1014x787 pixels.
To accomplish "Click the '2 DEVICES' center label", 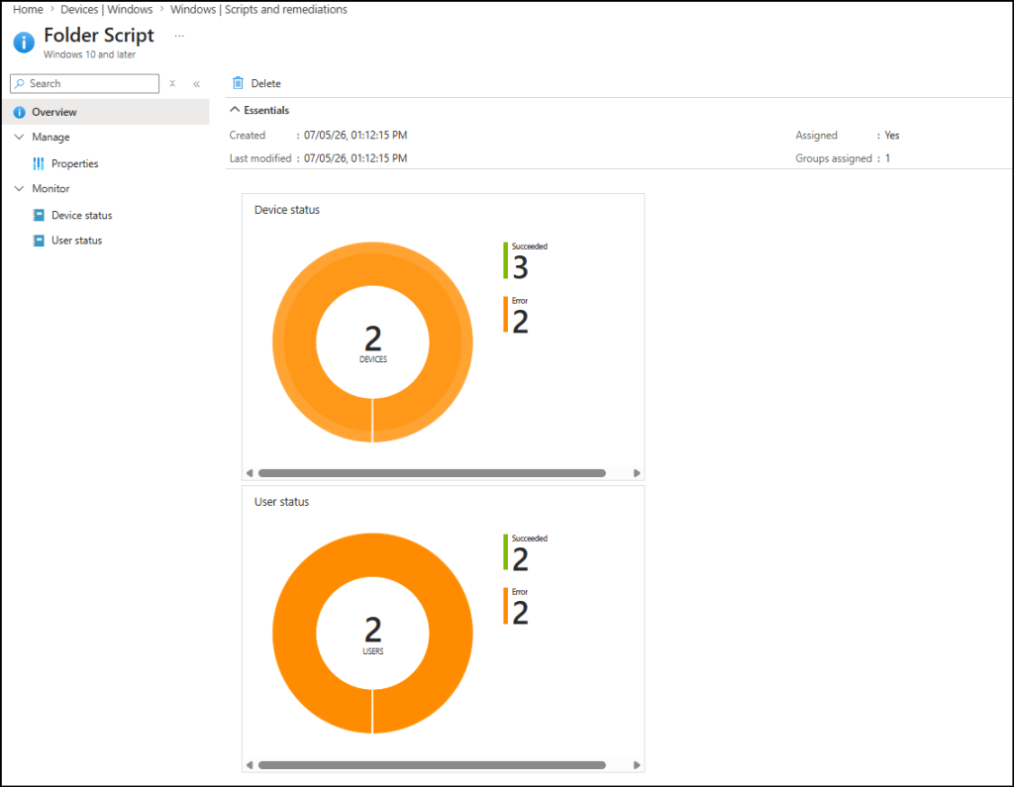I will coord(373,344).
